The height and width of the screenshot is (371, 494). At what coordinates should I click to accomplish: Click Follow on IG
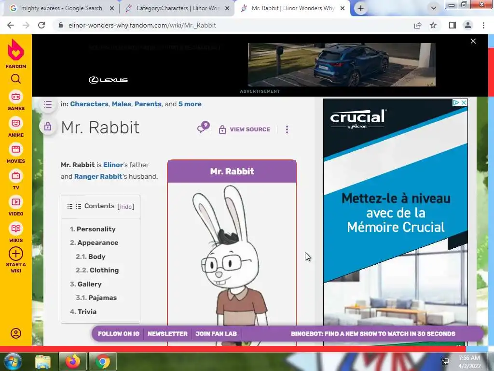click(119, 334)
